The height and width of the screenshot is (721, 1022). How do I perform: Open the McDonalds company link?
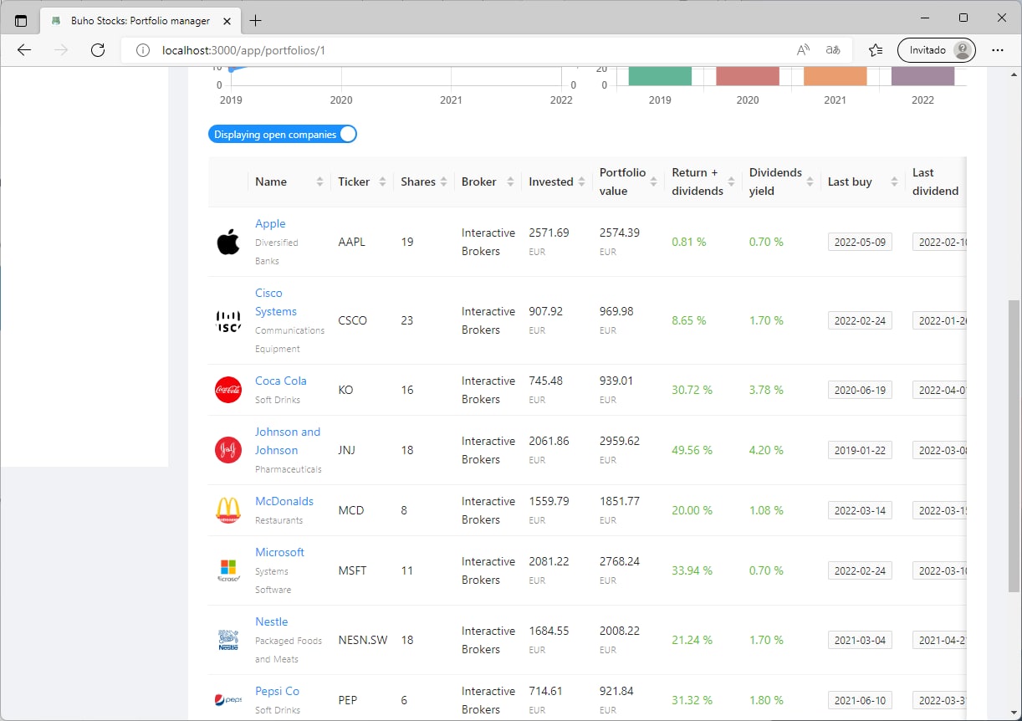pyautogui.click(x=284, y=501)
